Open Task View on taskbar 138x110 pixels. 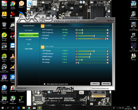[13, 108]
